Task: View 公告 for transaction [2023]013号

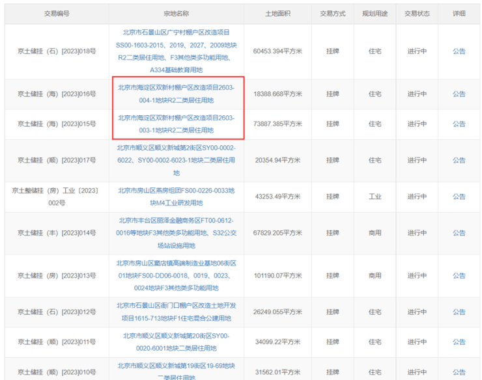Action: [x=459, y=275]
